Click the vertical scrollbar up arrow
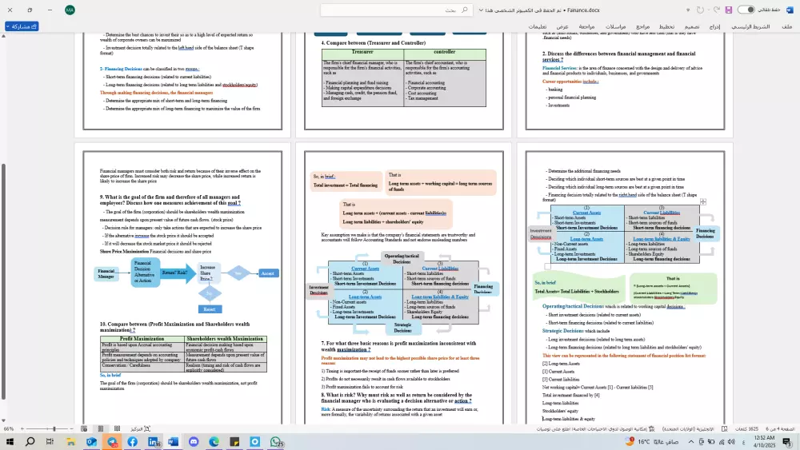Image resolution: width=800 pixels, height=450 pixels. (x=3, y=36)
